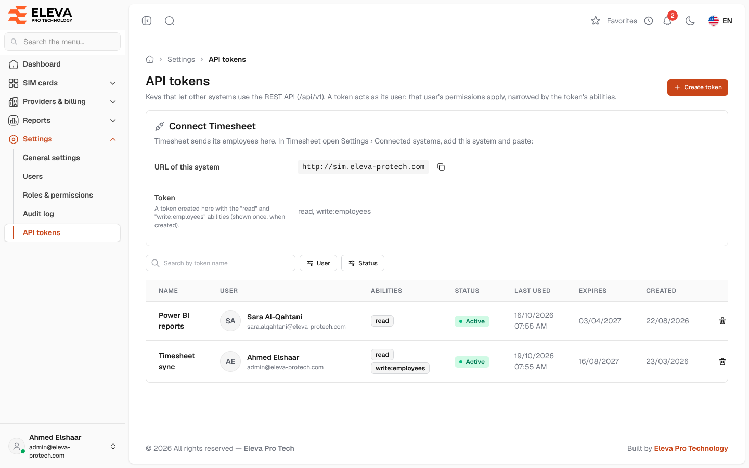Image resolution: width=749 pixels, height=468 pixels.
Task: Click the Eleva Pro Technology logo
Action: pyautogui.click(x=41, y=15)
